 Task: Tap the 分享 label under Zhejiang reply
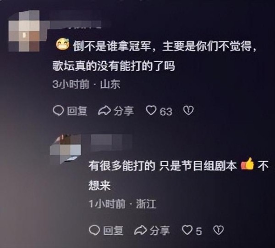click(x=160, y=231)
